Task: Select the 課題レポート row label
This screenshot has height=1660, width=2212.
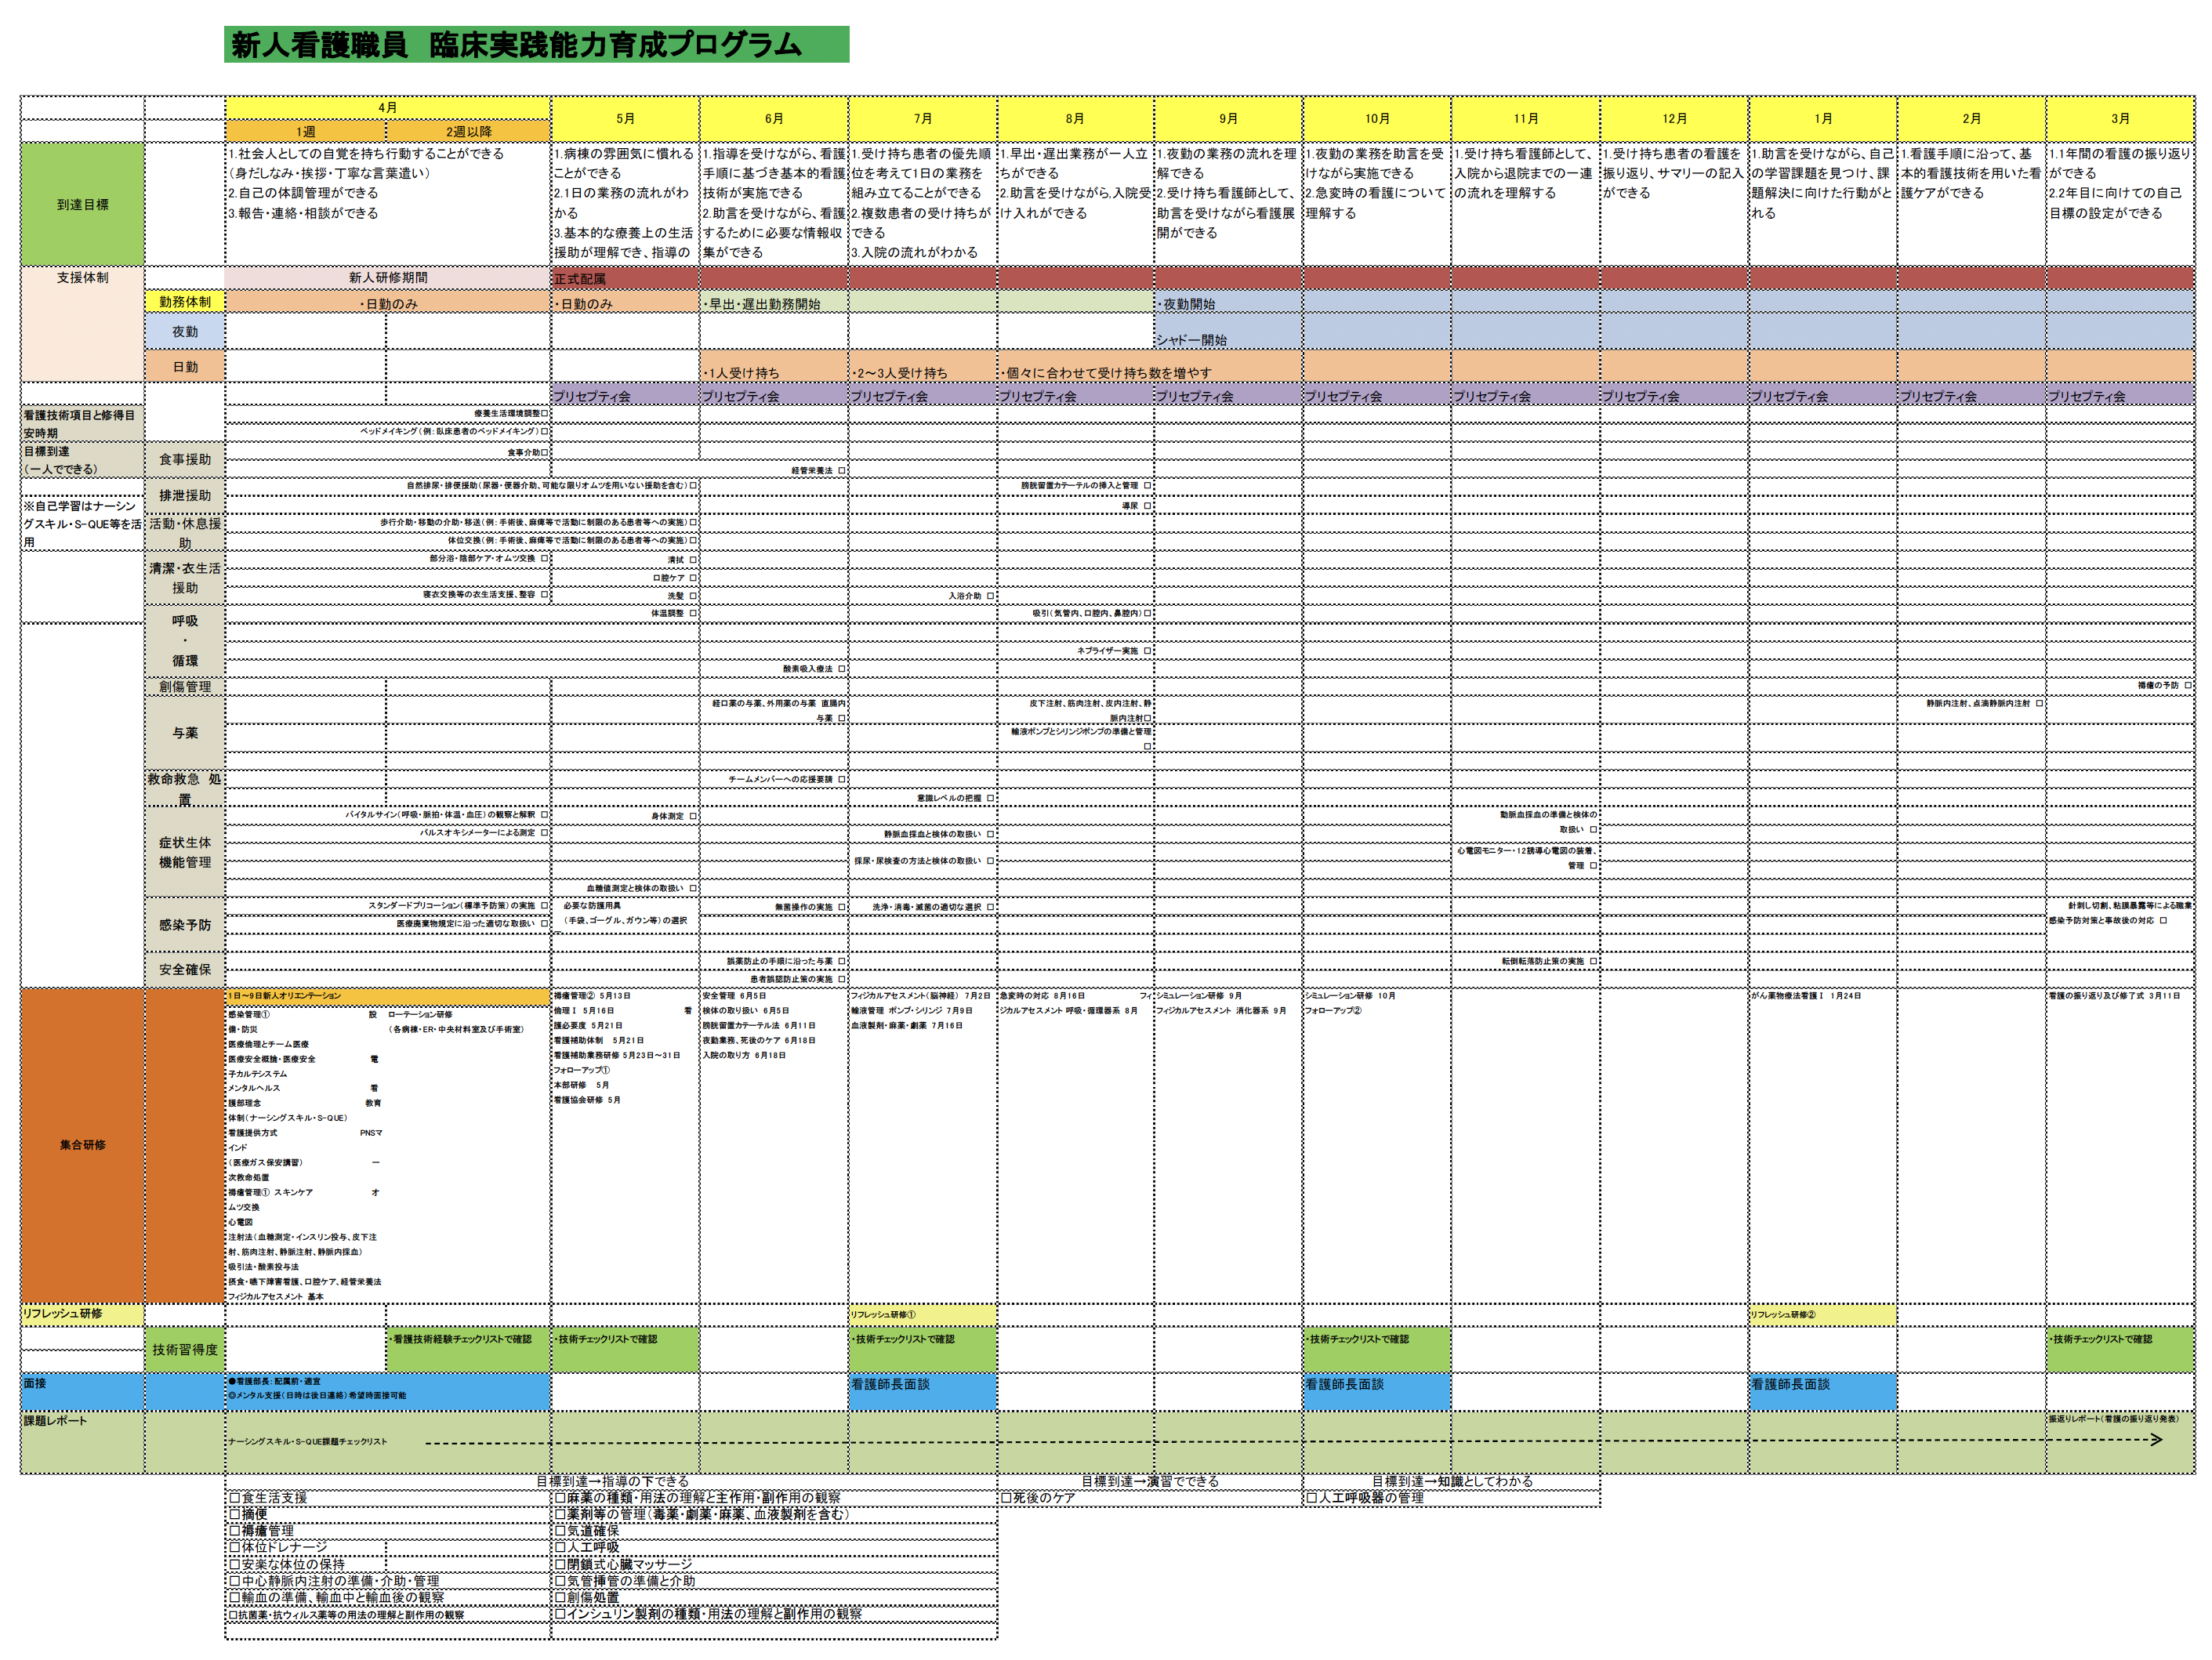Action: click(82, 1442)
